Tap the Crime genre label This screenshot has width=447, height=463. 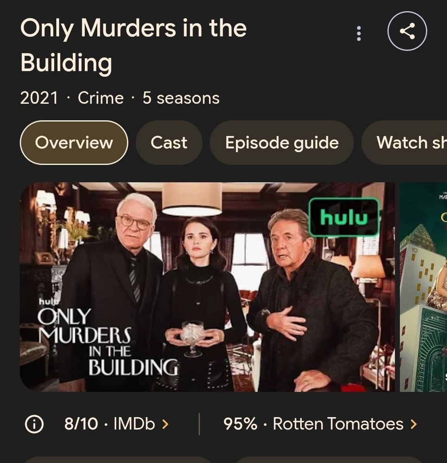pyautogui.click(x=101, y=98)
